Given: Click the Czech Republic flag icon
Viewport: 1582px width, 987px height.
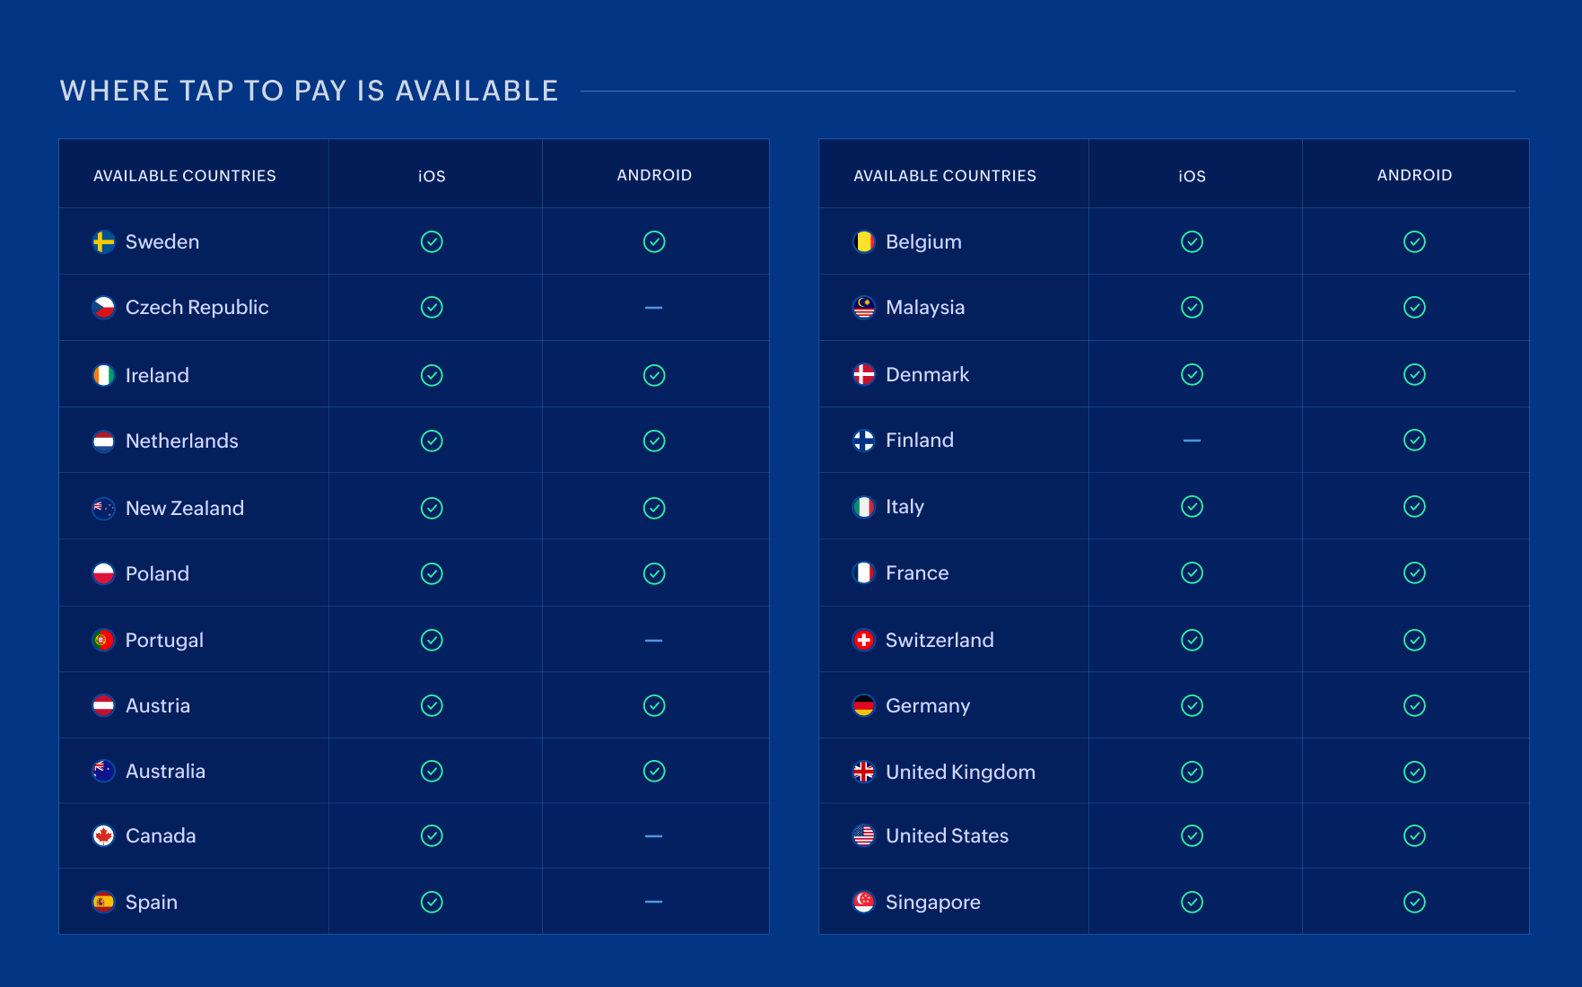Looking at the screenshot, I should 104,308.
